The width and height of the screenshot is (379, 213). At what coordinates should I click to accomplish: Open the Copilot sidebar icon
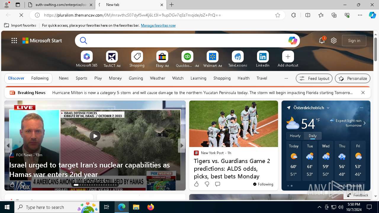click(x=372, y=15)
